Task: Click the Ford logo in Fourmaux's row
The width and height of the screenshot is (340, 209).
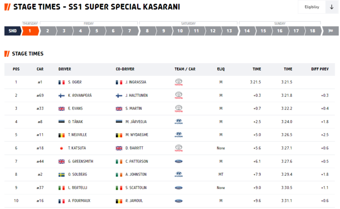Action: point(179,201)
